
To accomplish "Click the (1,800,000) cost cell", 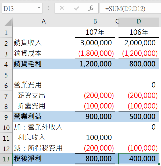I will (x=95, y=53).
